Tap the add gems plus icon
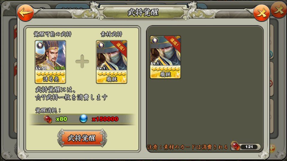This screenshot has width=287, height=161. [x=272, y=148]
